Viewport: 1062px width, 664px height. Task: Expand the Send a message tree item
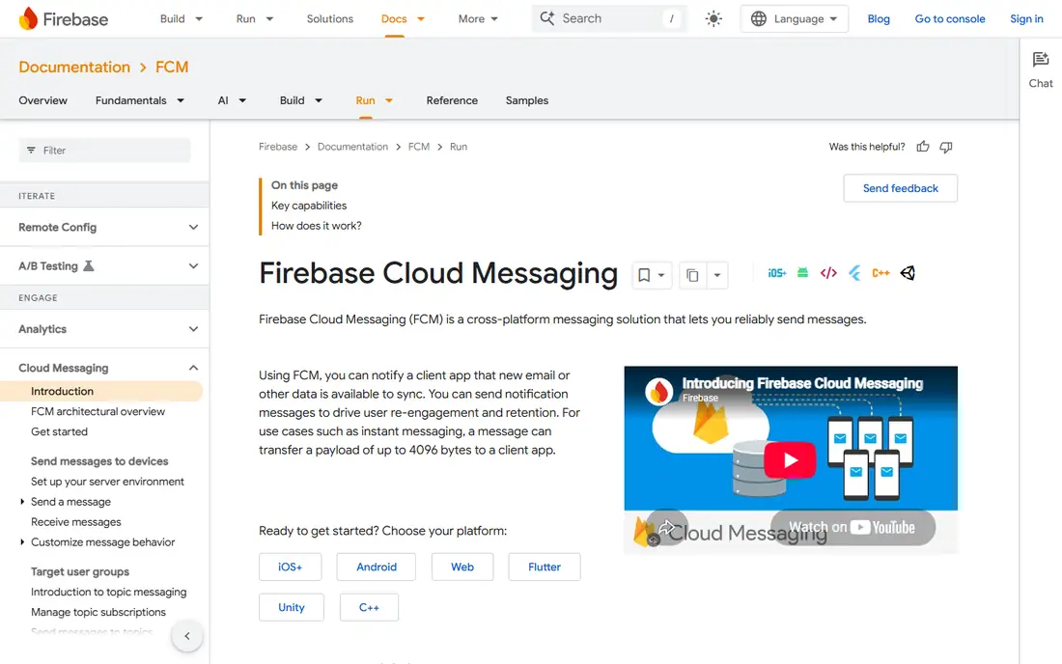(21, 502)
